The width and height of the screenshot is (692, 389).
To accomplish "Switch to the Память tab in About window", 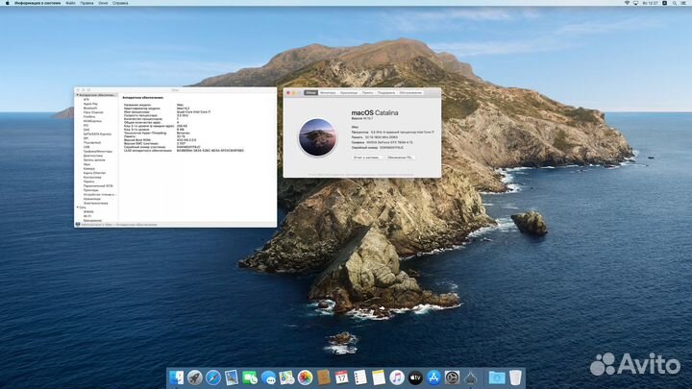I will 367,92.
